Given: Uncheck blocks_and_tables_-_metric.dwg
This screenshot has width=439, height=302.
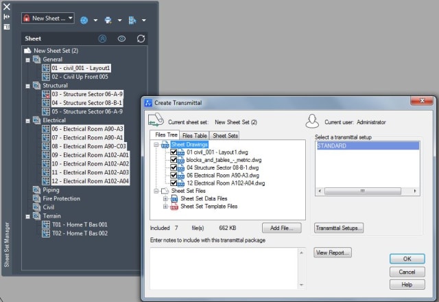Looking at the screenshot, I should tap(174, 160).
